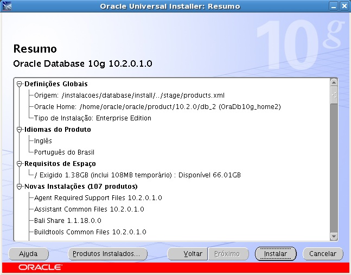Click the 'Oracle Database 10g 10.2.0.1.0' subtitle
351x275 pixels.
(x=82, y=64)
